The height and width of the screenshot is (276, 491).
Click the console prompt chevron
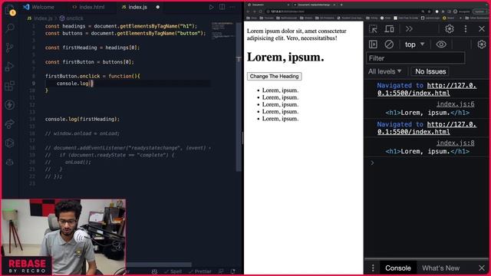click(x=372, y=163)
